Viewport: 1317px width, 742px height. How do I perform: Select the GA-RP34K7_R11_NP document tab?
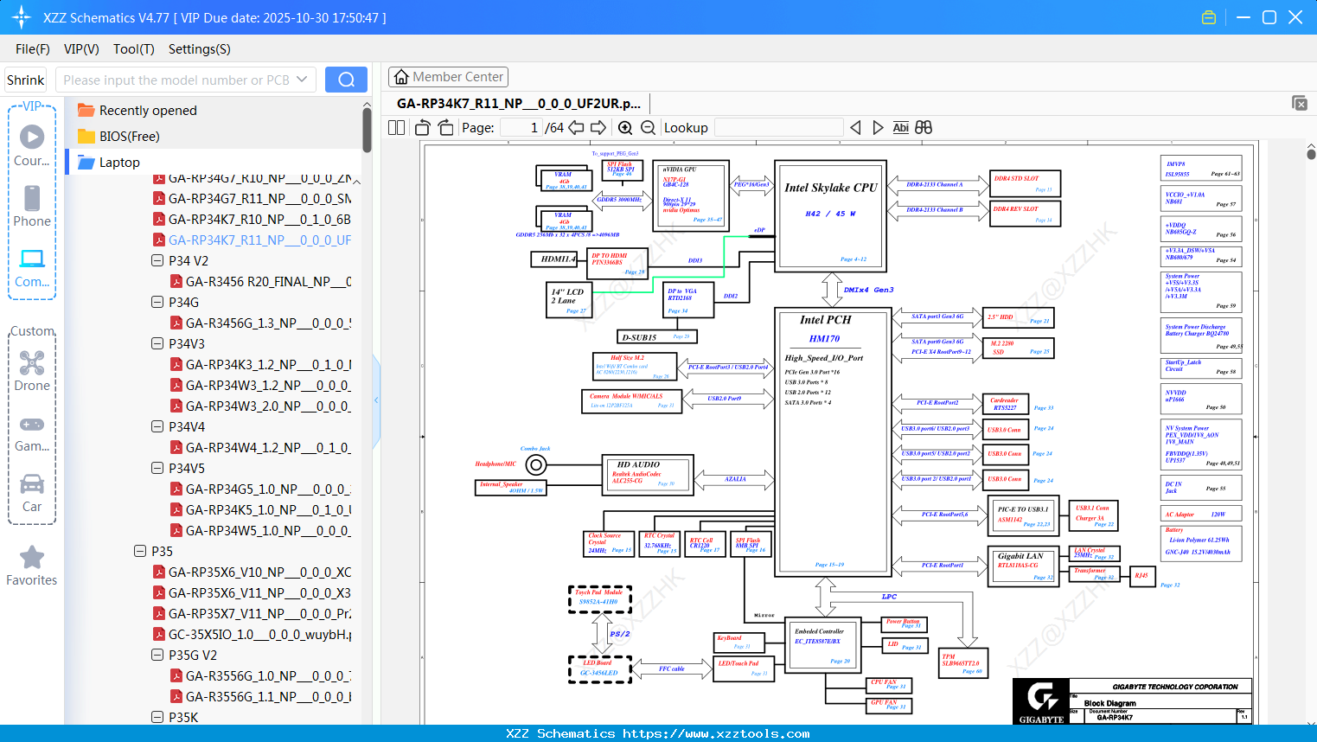click(x=519, y=103)
